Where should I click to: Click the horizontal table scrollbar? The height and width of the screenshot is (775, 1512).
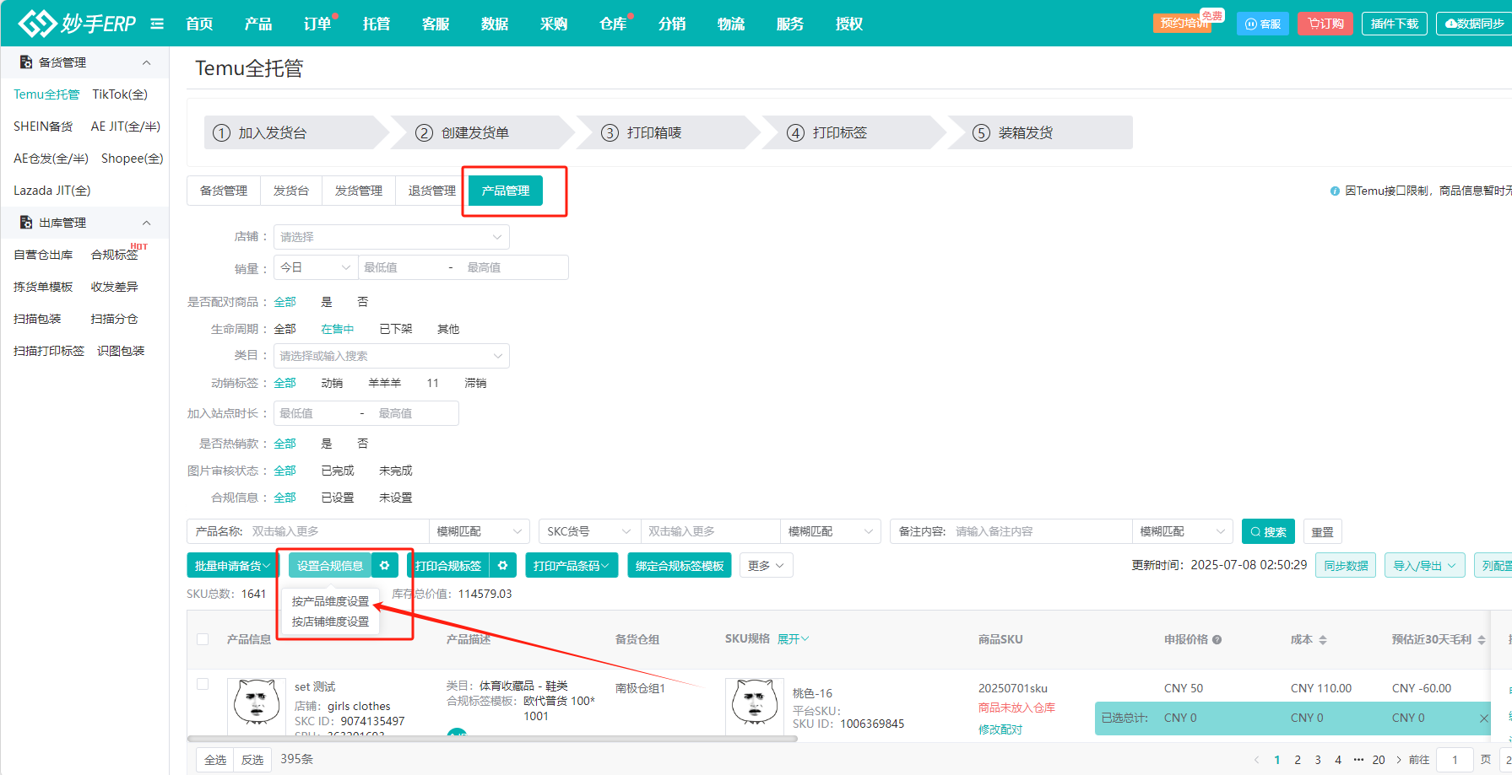click(492, 739)
